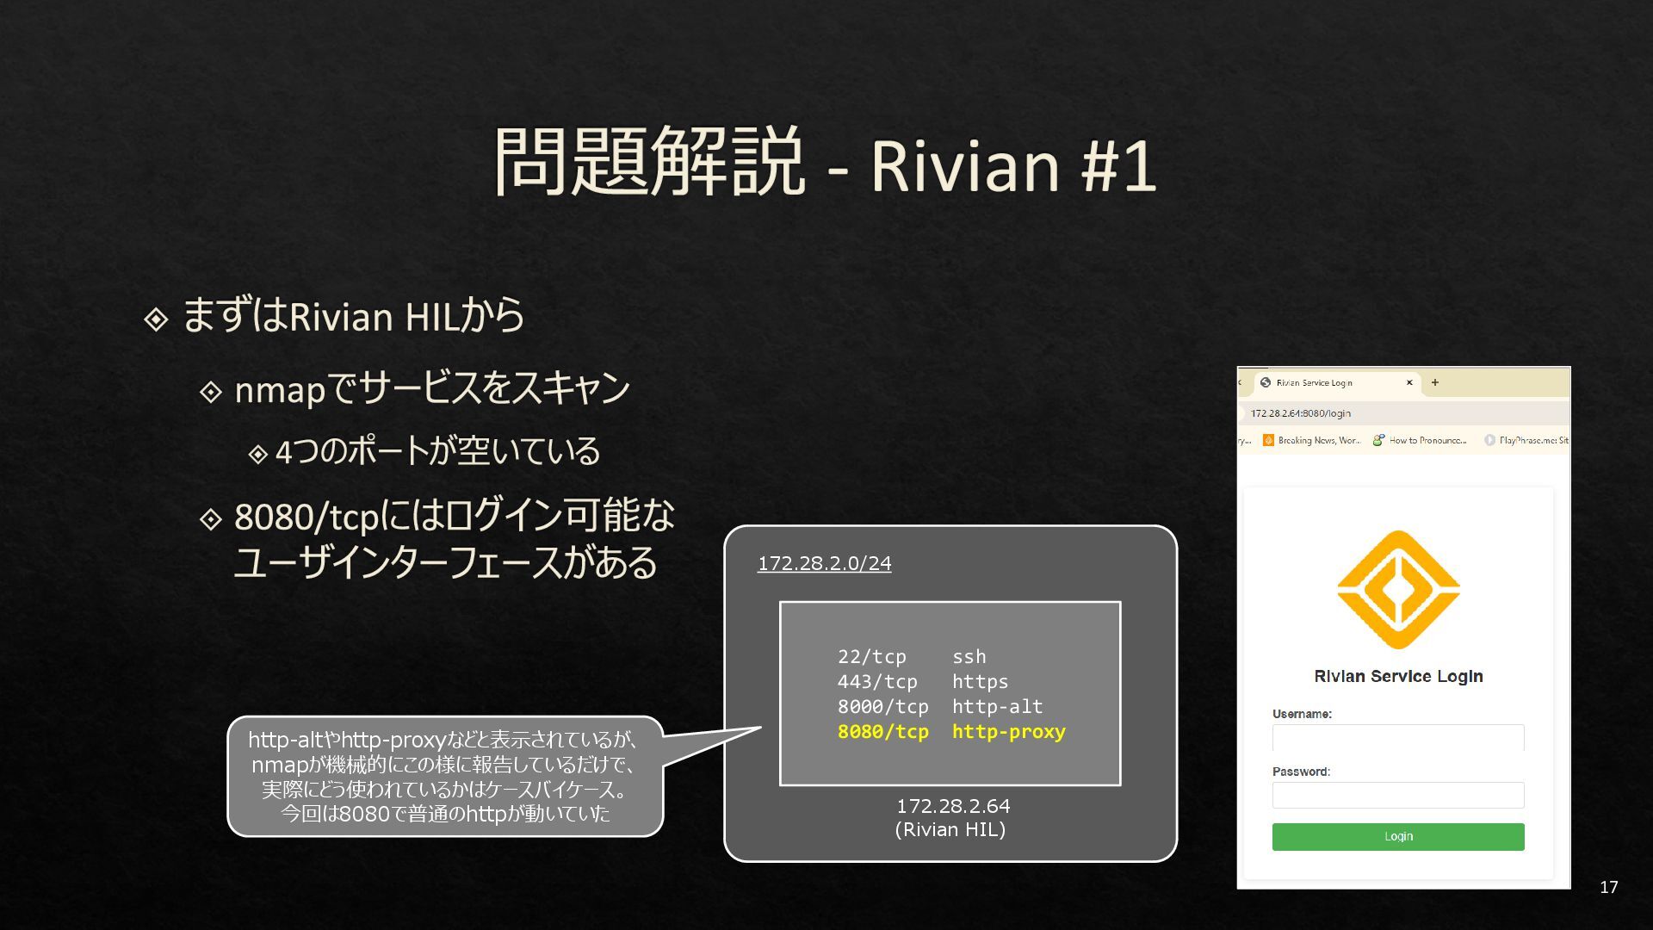Click the Username label
This screenshot has height=930, width=1653.
(x=1302, y=714)
